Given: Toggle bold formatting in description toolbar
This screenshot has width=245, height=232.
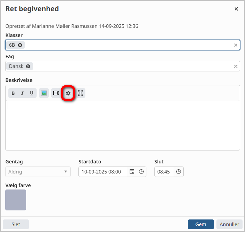Looking at the screenshot, I should [x=13, y=93].
